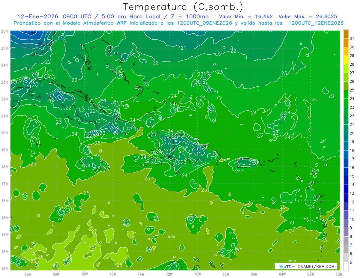Select the date text "12-Ene-2026 0900 UTC"

pyautogui.click(x=55, y=16)
